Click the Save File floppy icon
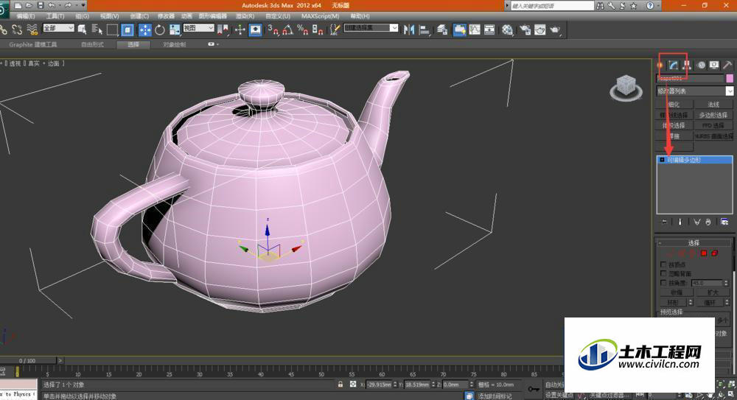 pos(41,5)
